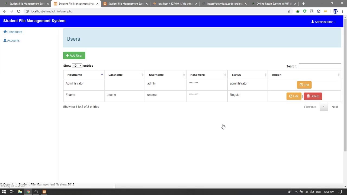Click the browser Back arrow
This screenshot has height=195, width=347.
pos(5,11)
